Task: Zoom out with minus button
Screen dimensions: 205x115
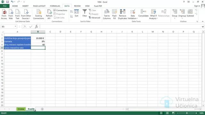Action: point(178,113)
